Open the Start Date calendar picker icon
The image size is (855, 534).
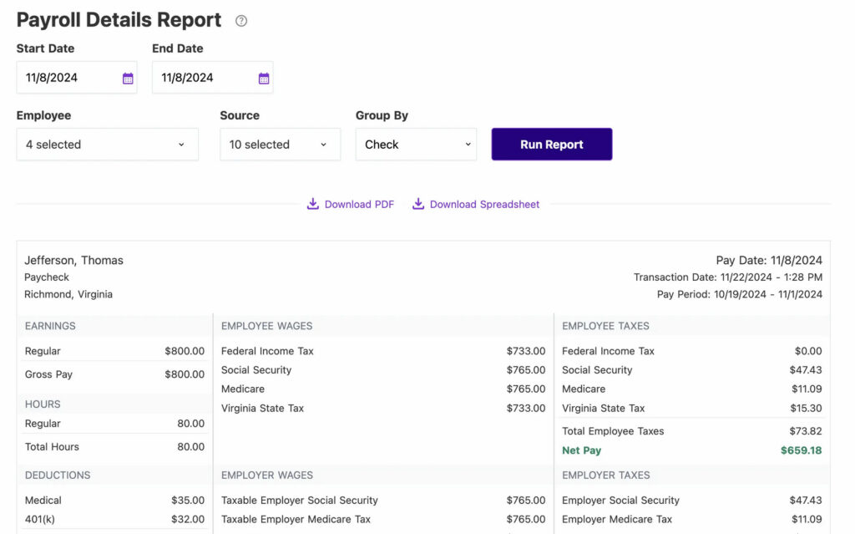coord(128,78)
